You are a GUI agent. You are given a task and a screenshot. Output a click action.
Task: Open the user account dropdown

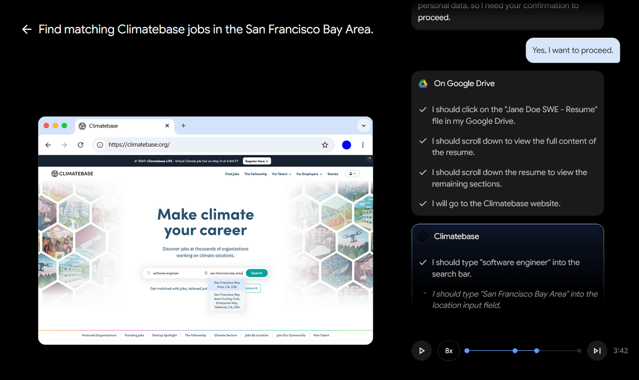(x=353, y=174)
